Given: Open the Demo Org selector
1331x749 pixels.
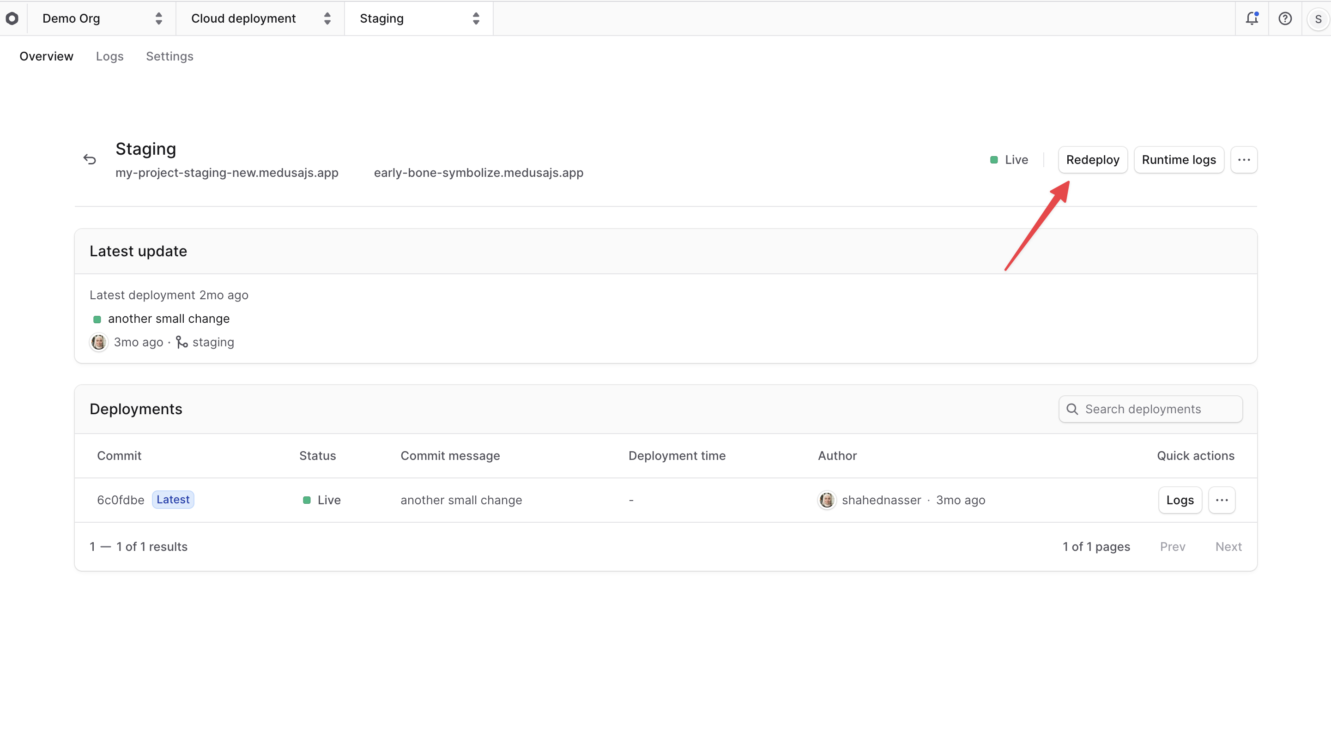Looking at the screenshot, I should coord(102,18).
